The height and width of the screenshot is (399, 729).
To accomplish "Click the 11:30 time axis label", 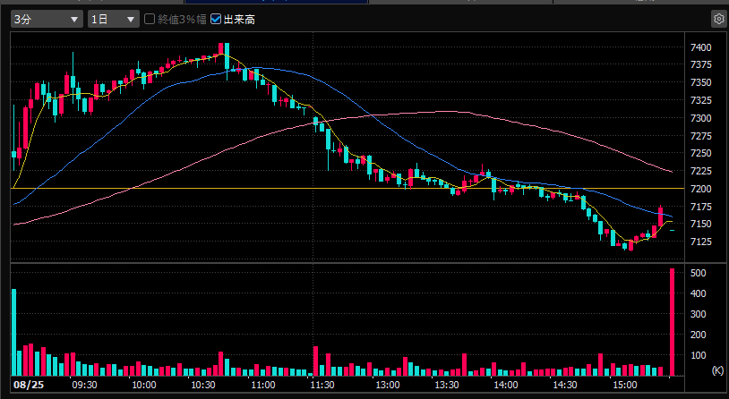I will point(322,385).
